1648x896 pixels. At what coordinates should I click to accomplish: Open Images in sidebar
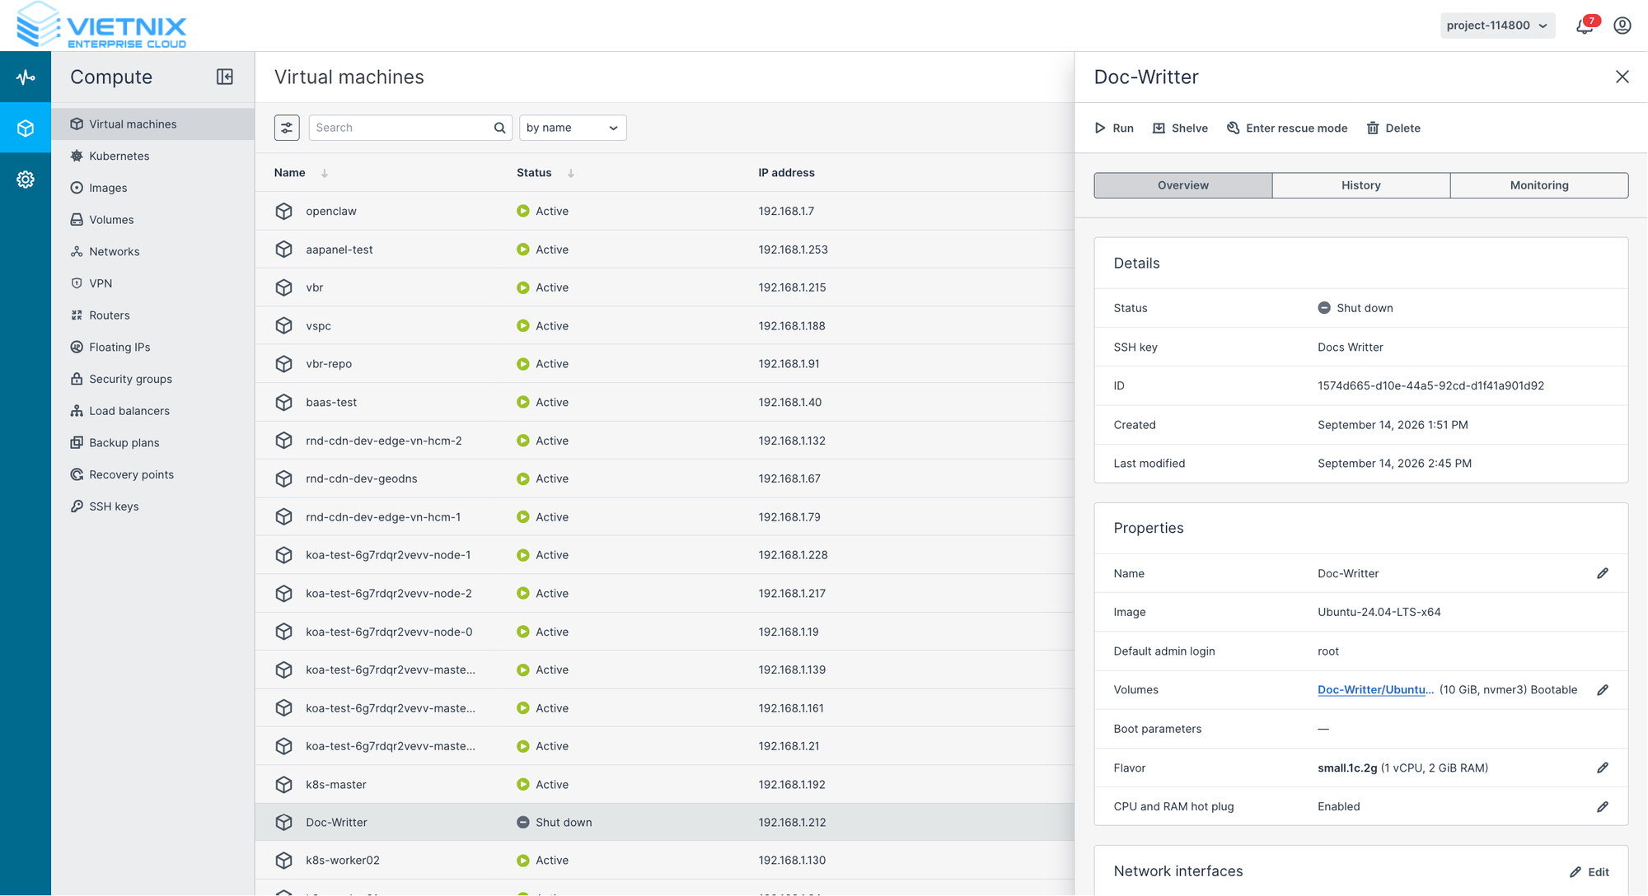coord(152,188)
